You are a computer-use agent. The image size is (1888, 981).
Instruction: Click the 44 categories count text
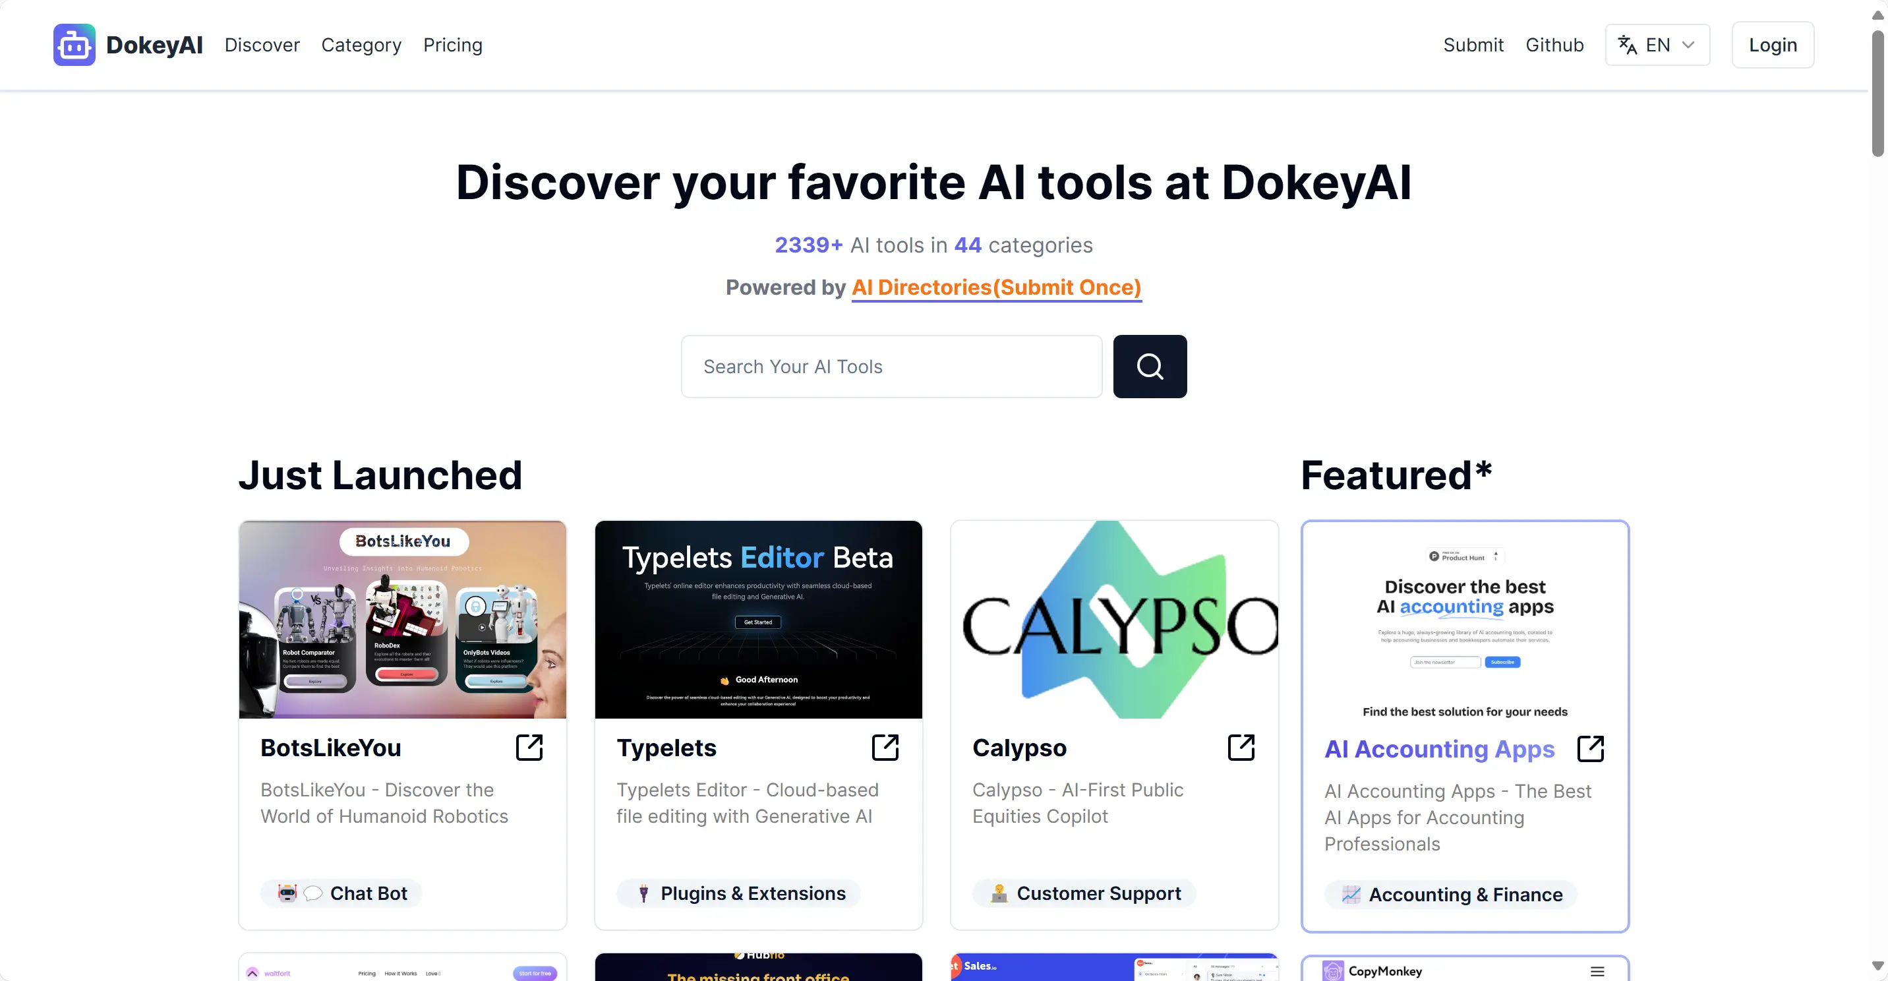point(968,245)
